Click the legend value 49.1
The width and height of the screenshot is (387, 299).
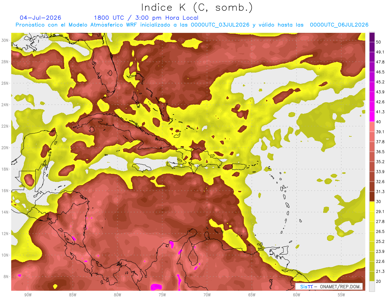point(380,52)
